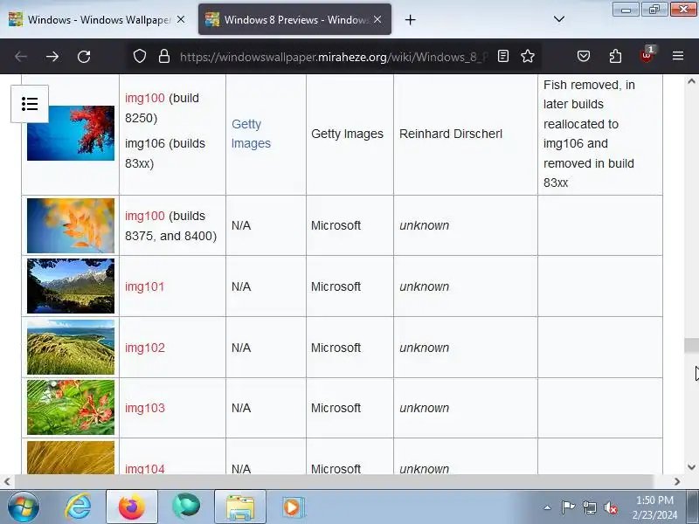Click the vertical scrollbar up arrow
The image size is (699, 524).
pos(691,81)
